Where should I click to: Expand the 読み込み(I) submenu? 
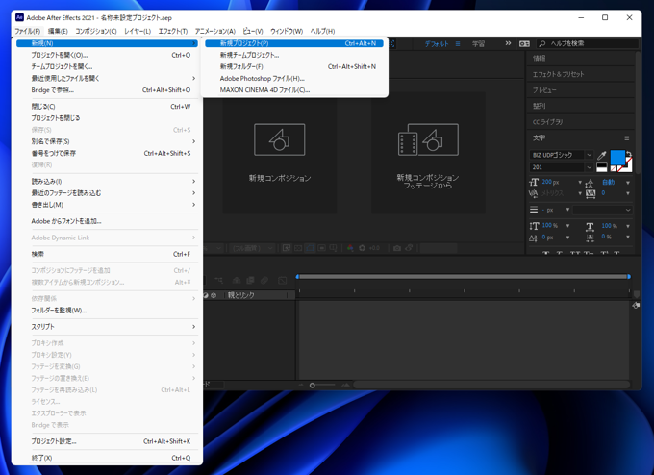pos(107,182)
